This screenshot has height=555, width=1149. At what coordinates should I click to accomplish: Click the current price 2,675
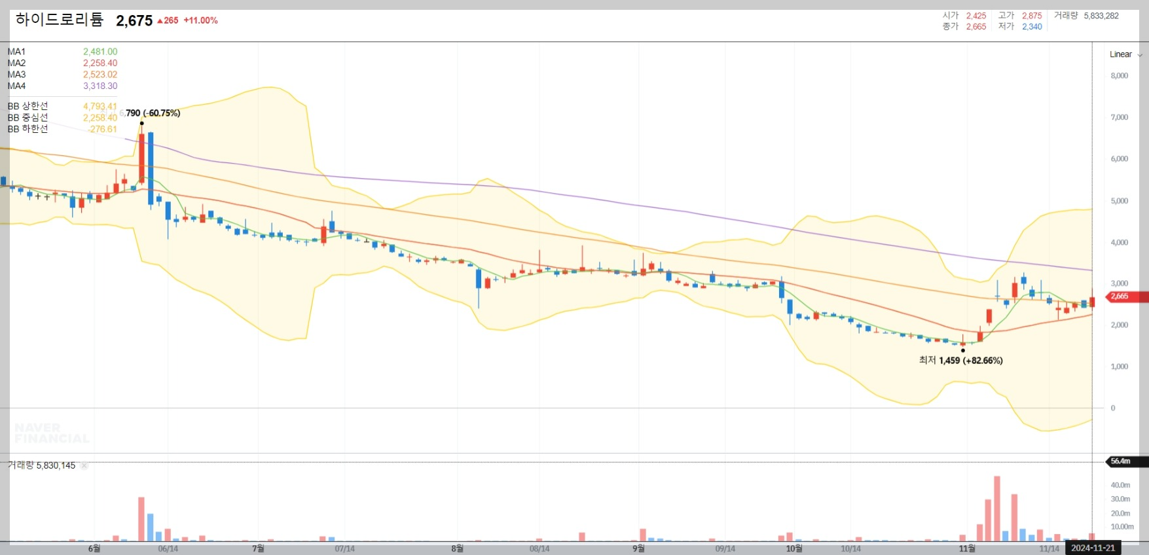134,21
